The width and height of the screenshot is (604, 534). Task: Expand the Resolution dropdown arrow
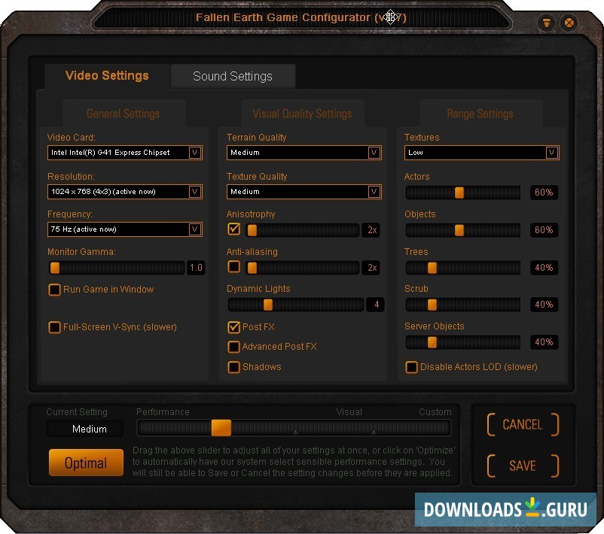(x=195, y=192)
